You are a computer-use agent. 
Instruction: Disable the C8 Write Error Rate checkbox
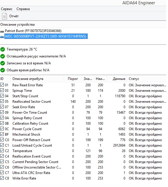pos(2,178)
